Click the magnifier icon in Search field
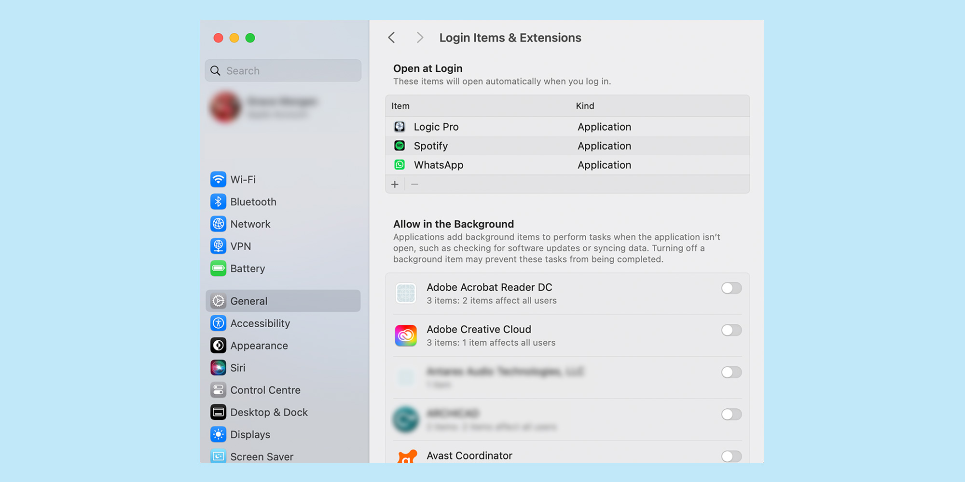The height and width of the screenshot is (482, 965). coord(215,71)
